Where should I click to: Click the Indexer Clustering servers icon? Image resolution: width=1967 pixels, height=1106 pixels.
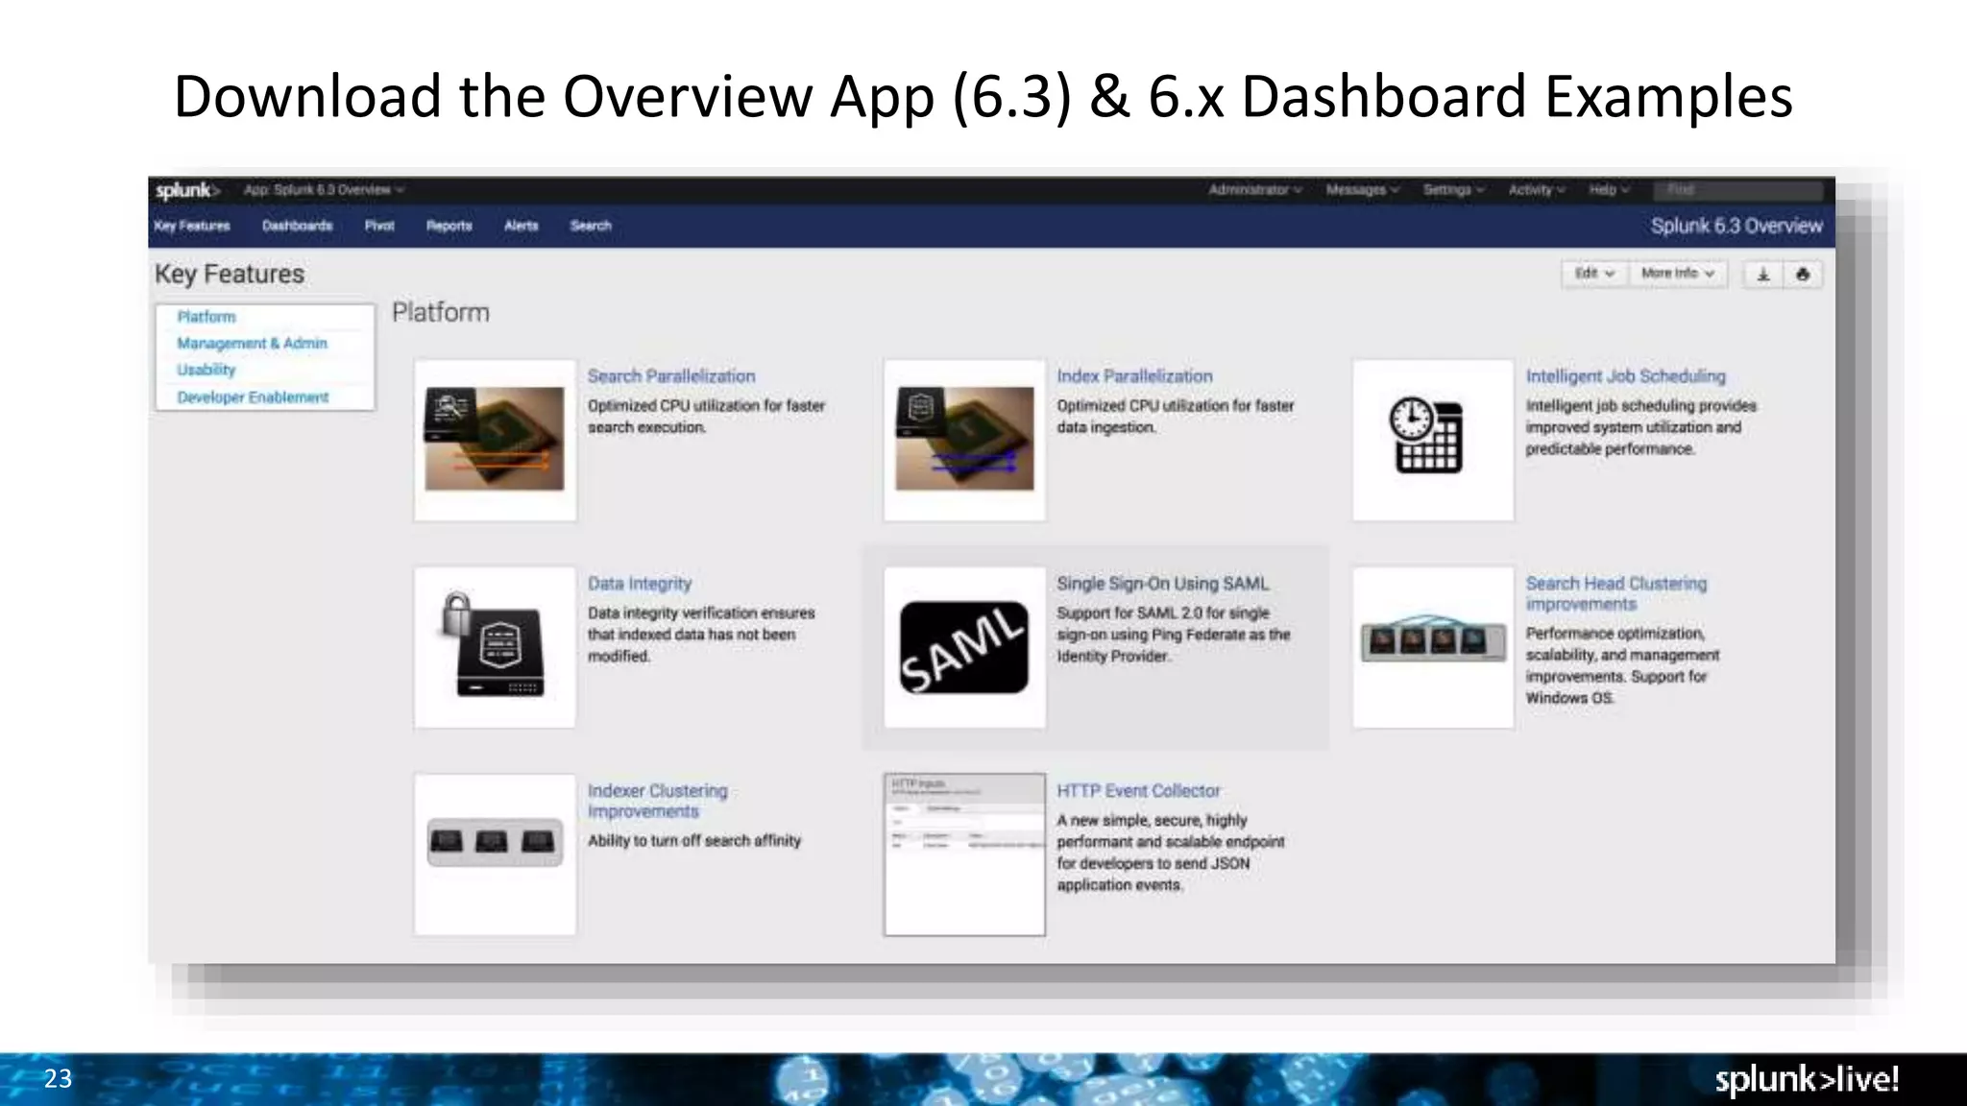click(495, 854)
